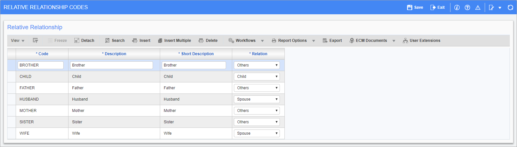Open Relation dropdown in HUSBAND row
Screen dimensions: 517x147
click(257, 99)
